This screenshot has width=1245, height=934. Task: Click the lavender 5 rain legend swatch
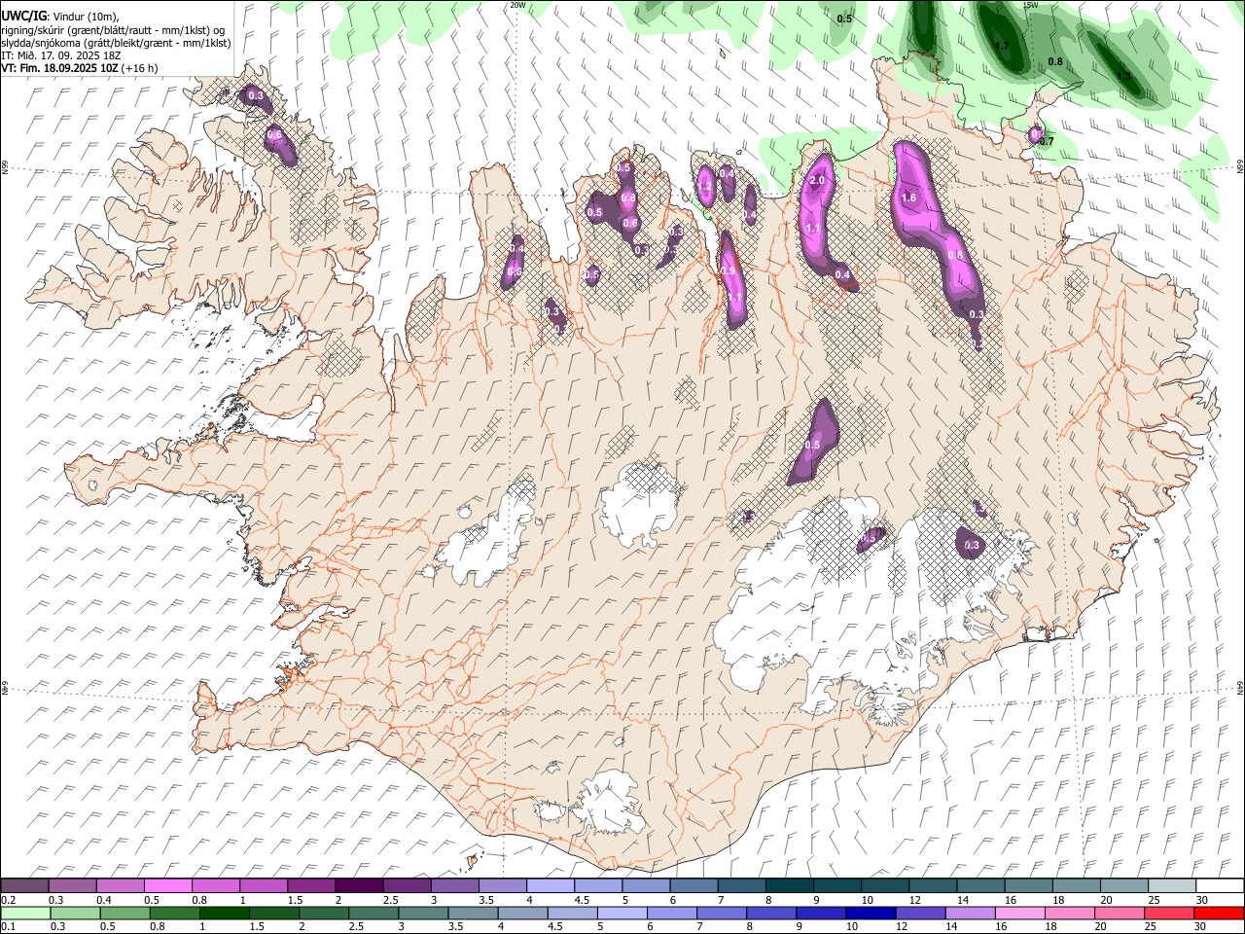pyautogui.click(x=622, y=914)
